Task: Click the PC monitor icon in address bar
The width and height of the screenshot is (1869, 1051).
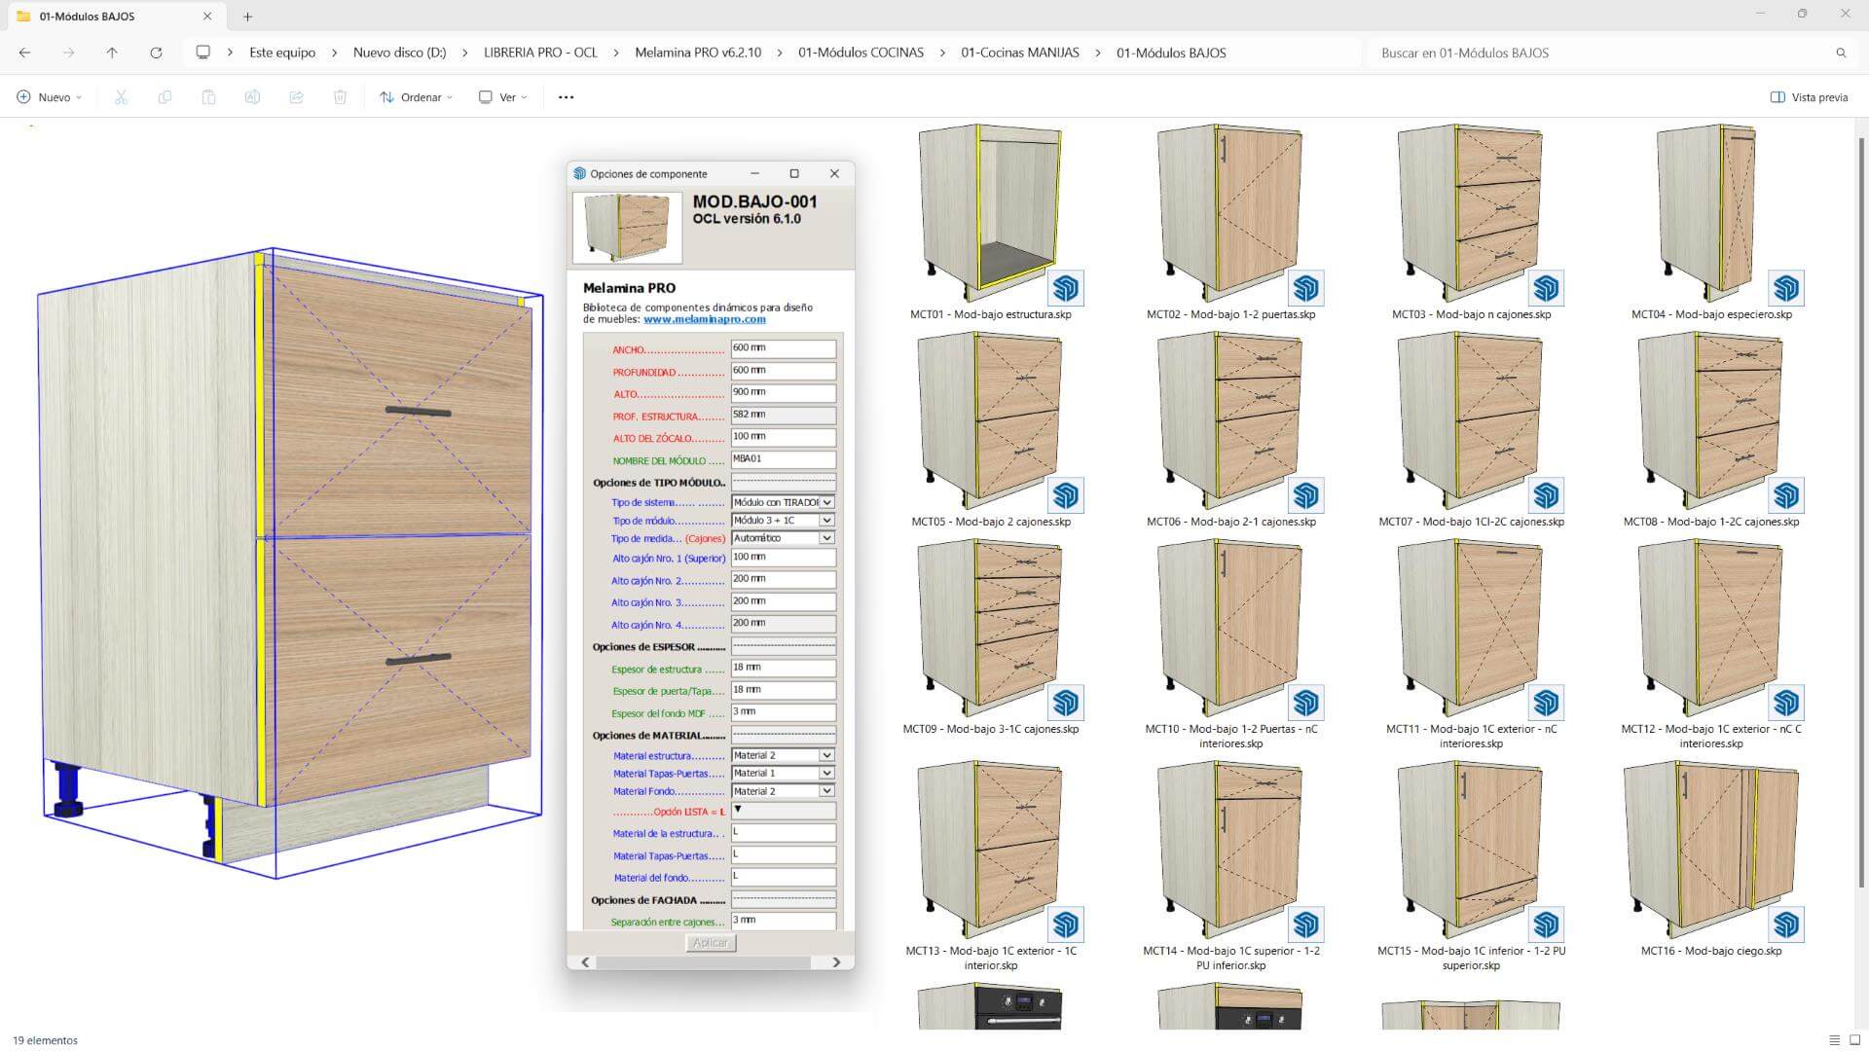Action: (x=202, y=53)
